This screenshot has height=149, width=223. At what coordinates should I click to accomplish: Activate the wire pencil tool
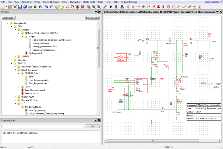point(105,7)
